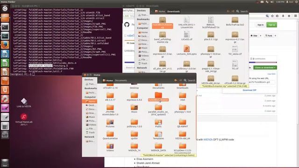Open the Public folder in Home window

pyautogui.click(x=158, y=123)
